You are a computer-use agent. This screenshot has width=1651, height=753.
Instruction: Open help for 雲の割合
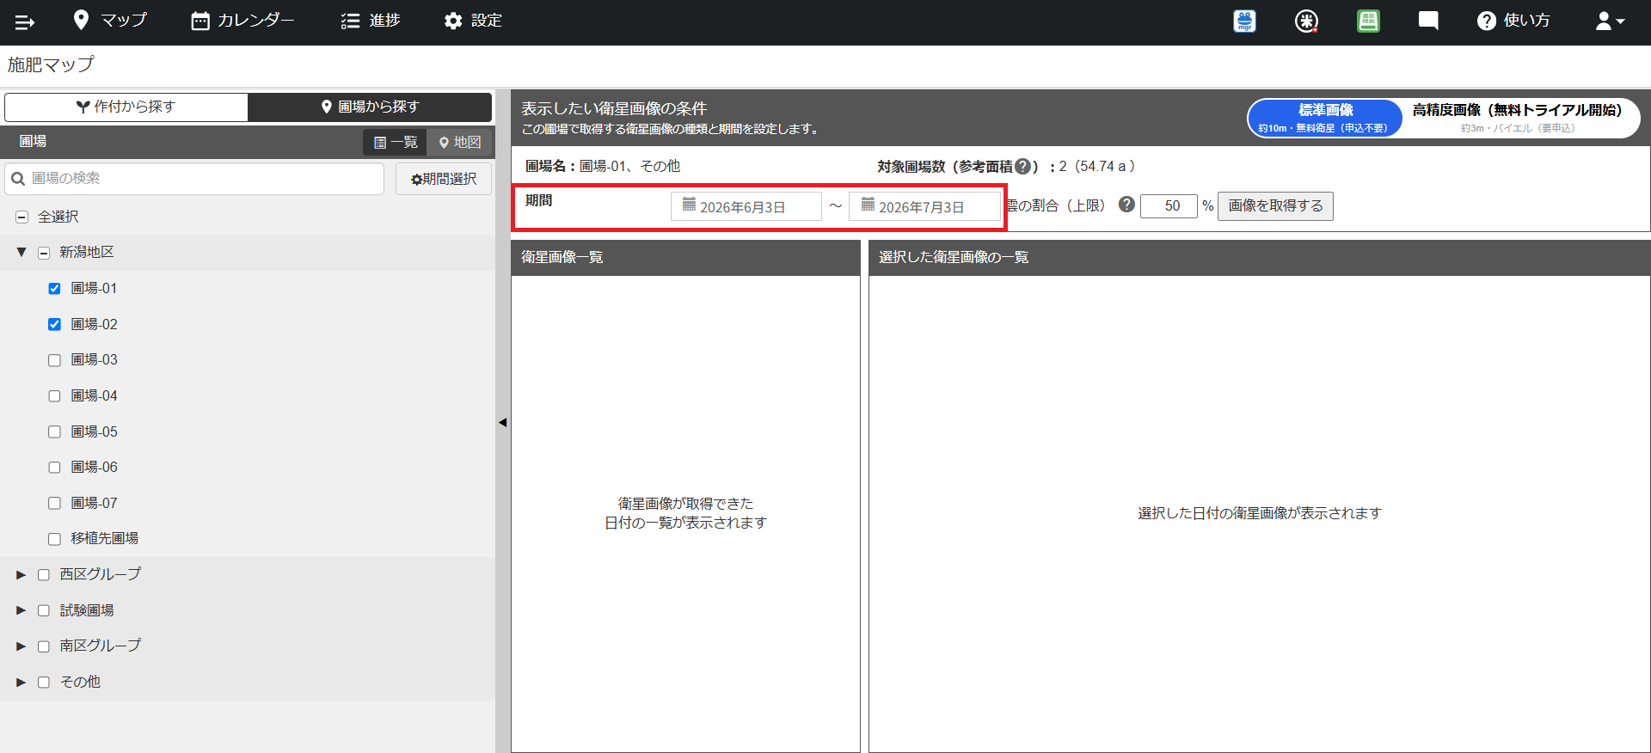point(1126,205)
